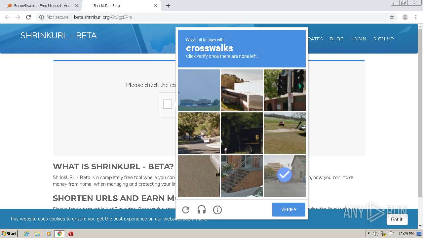Open the network status tray icon
The height and width of the screenshot is (238, 423).
[x=384, y=234]
